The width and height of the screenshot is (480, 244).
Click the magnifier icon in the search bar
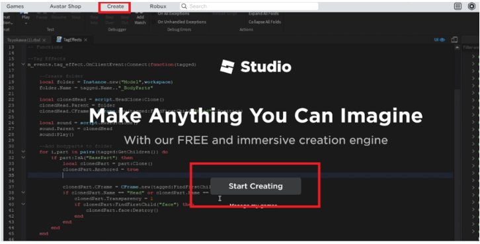coord(184,6)
